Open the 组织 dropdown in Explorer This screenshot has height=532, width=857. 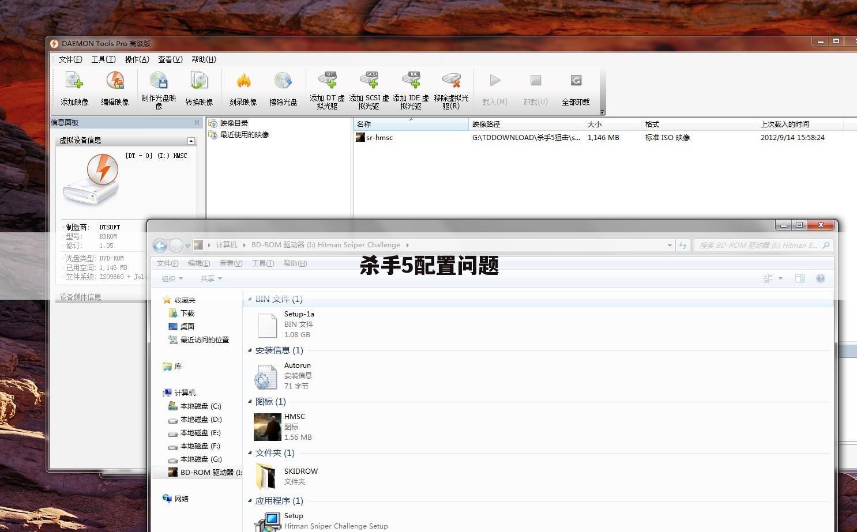(x=172, y=279)
